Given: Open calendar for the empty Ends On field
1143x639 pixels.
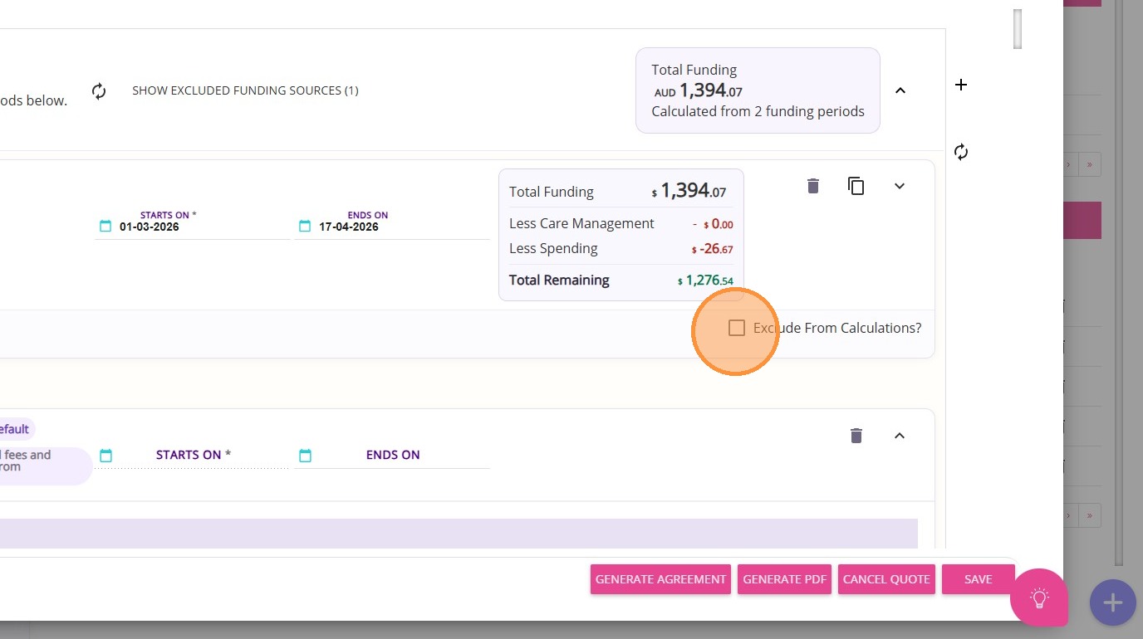Looking at the screenshot, I should pyautogui.click(x=305, y=456).
